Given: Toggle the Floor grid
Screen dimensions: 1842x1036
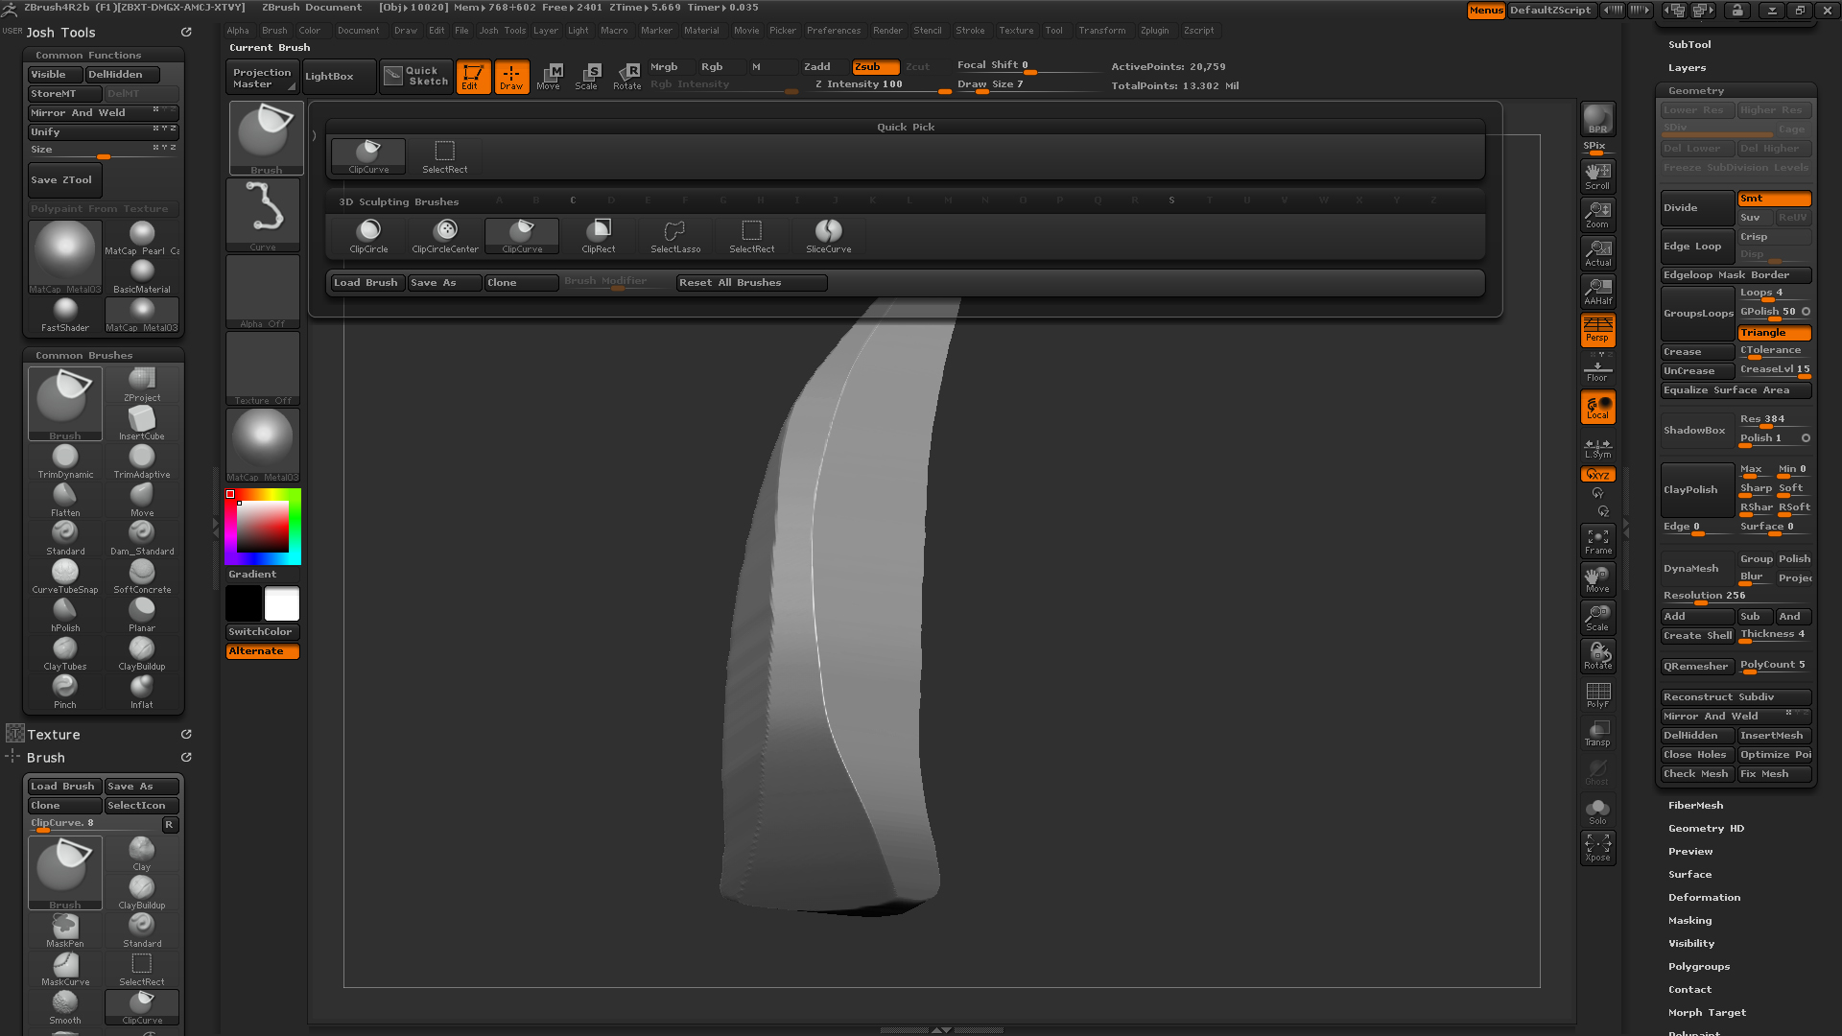Looking at the screenshot, I should coord(1597,371).
